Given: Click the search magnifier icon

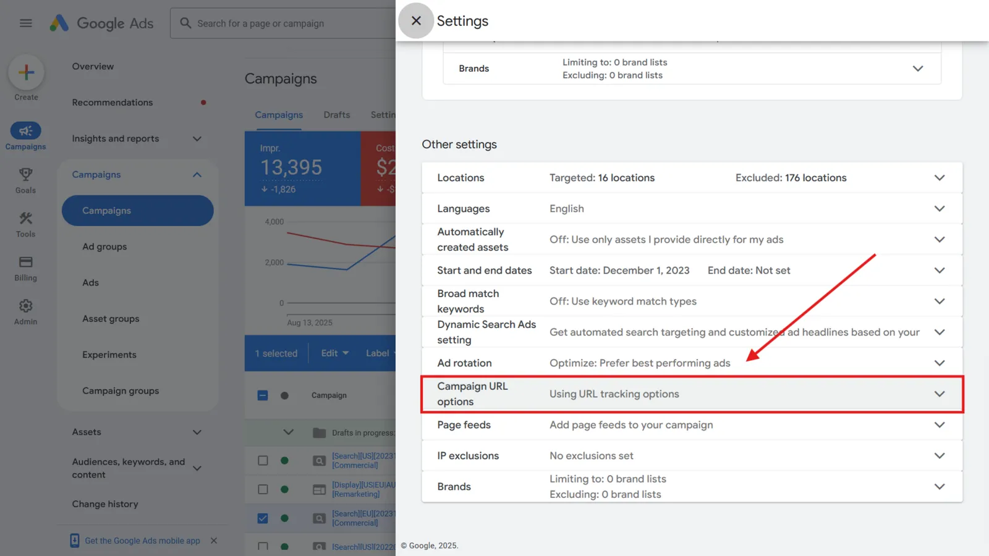Looking at the screenshot, I should [x=185, y=23].
